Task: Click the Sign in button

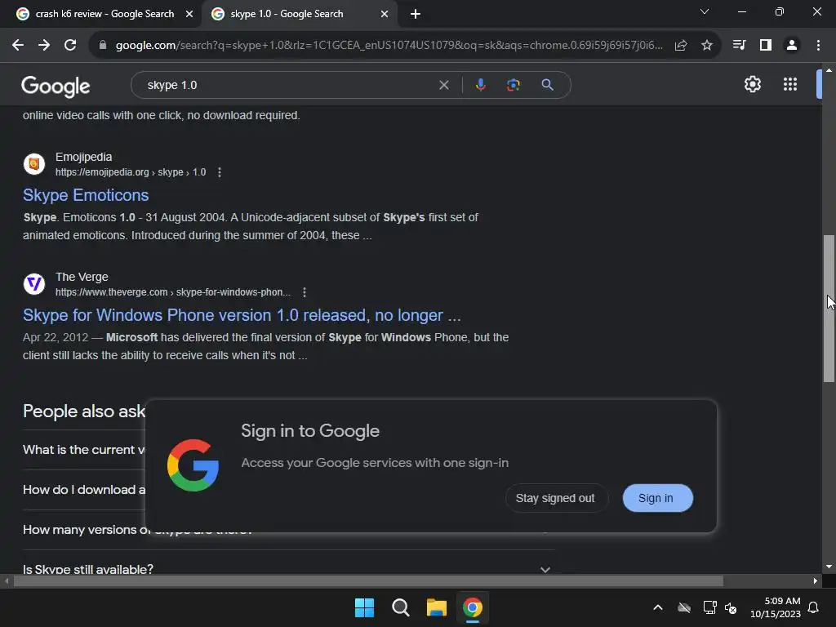Action: click(x=657, y=498)
